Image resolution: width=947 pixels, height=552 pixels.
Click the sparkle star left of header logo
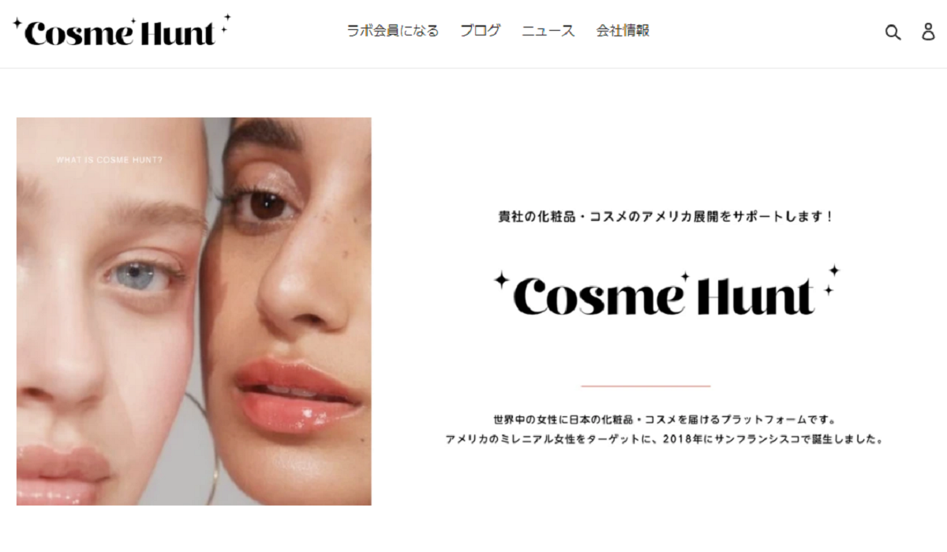17,23
